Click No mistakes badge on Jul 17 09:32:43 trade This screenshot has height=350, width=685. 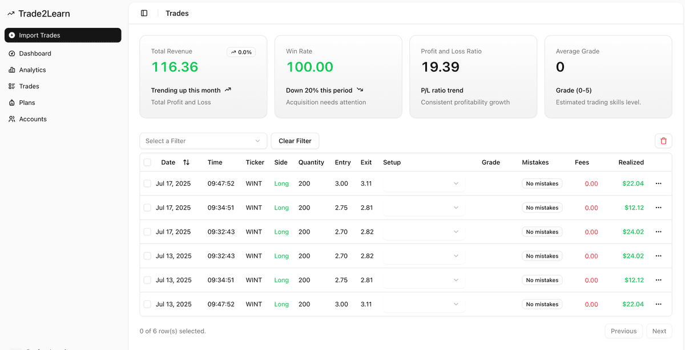(x=542, y=232)
